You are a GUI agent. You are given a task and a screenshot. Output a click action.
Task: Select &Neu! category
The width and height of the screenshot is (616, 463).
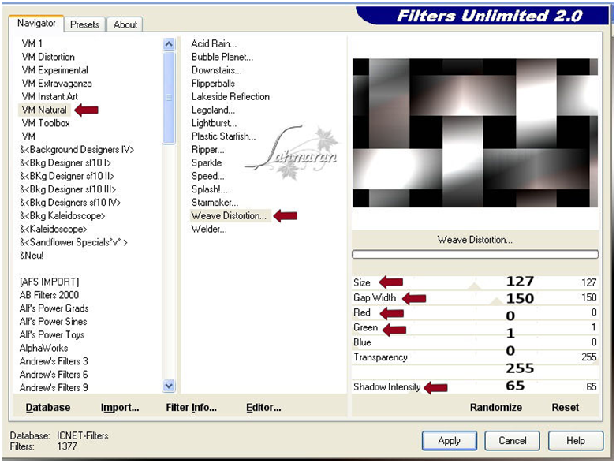(x=32, y=256)
